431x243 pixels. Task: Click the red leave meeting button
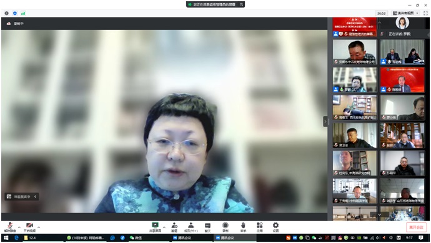pyautogui.click(x=416, y=227)
